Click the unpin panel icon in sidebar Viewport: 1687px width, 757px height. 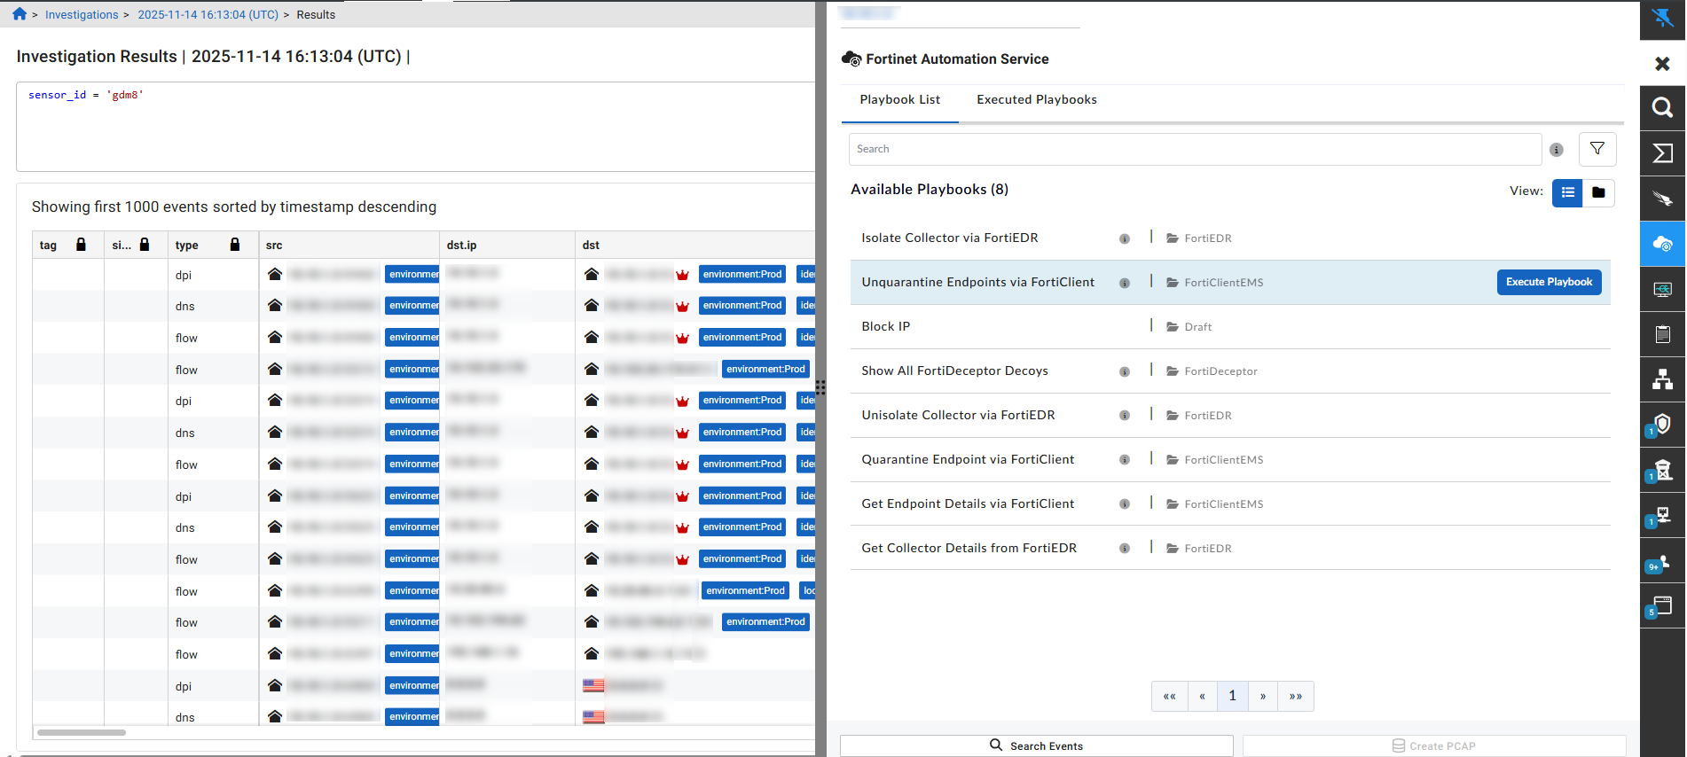click(1662, 18)
